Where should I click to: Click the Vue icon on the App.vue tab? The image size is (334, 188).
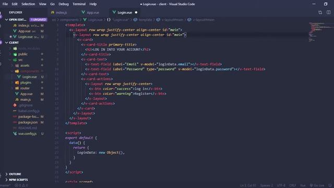(x=83, y=13)
